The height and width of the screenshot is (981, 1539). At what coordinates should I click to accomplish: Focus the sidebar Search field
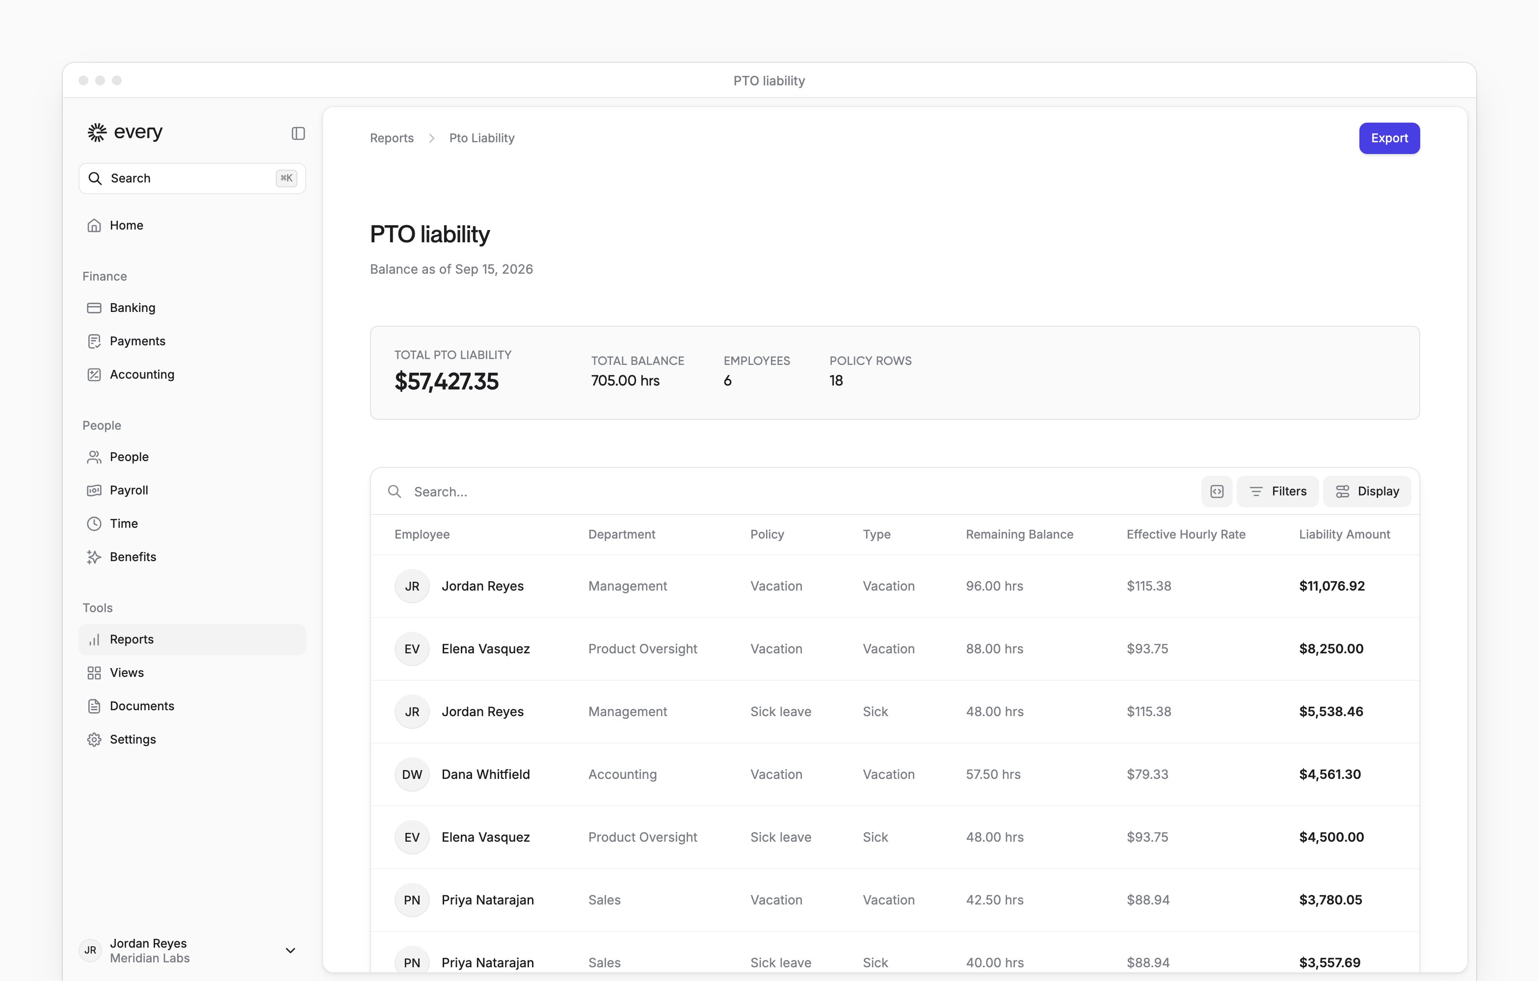(192, 178)
